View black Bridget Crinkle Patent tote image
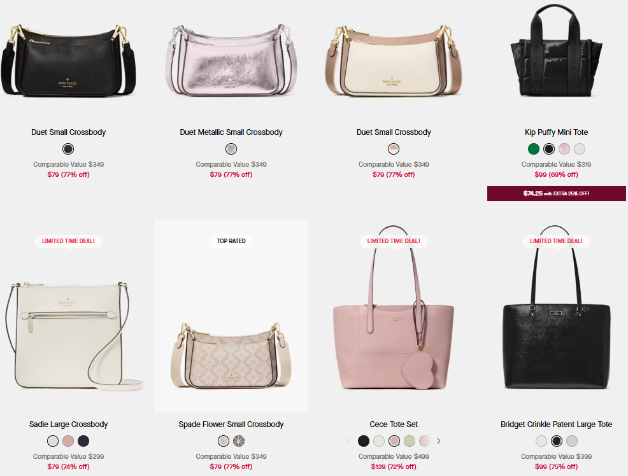 click(556, 316)
